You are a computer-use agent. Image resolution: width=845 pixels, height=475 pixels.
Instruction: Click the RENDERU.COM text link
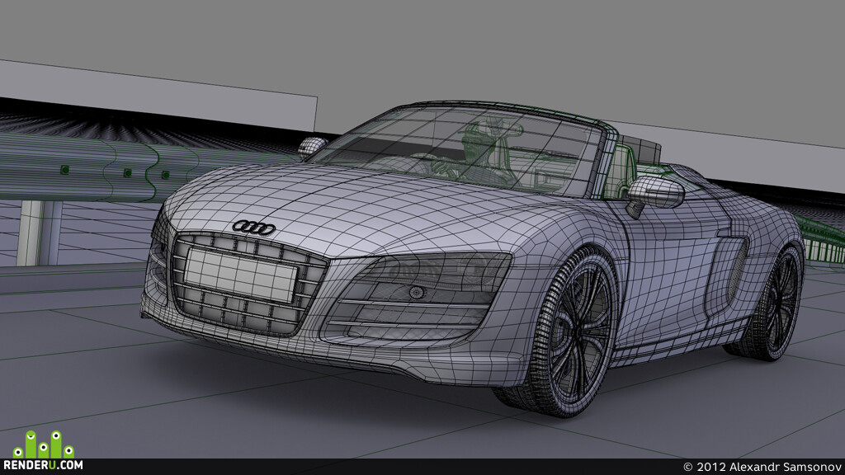tap(47, 465)
